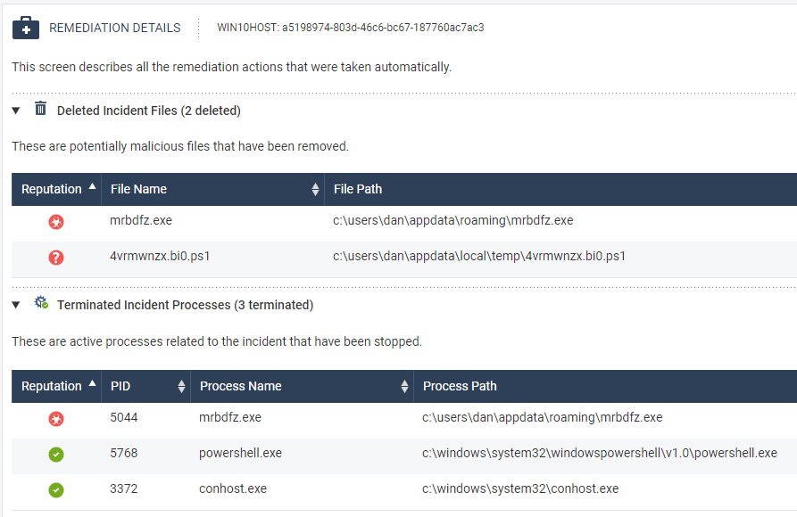Click the remediation details medical briefcase icon
Screen dimensions: 797x517
(26, 28)
